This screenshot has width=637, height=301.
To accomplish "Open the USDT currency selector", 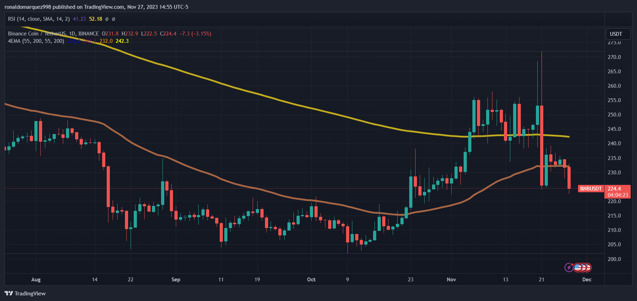I will (618, 34).
